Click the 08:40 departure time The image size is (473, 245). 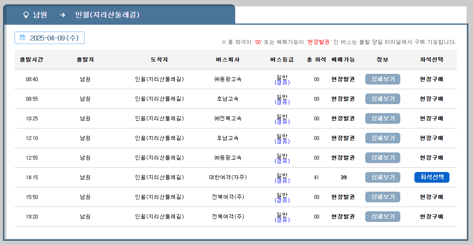coord(32,79)
